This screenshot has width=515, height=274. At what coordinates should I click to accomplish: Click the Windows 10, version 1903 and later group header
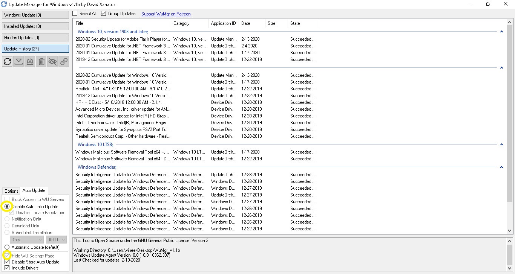pos(113,32)
